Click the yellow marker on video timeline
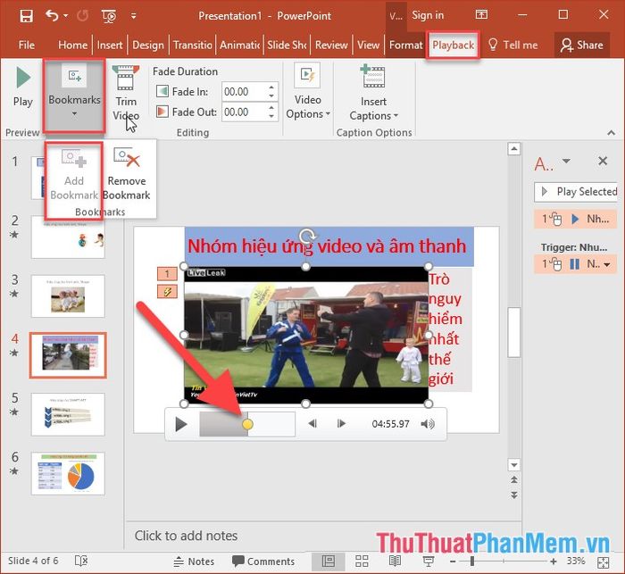Screen dimensions: 625x574 [247, 424]
